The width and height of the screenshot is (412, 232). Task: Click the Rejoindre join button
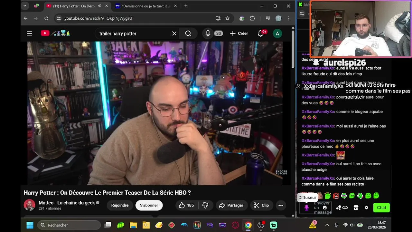120,205
